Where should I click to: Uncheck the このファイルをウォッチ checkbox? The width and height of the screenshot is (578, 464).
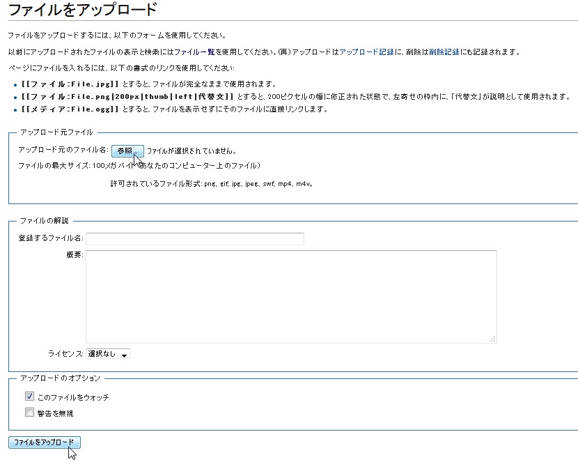(x=29, y=396)
